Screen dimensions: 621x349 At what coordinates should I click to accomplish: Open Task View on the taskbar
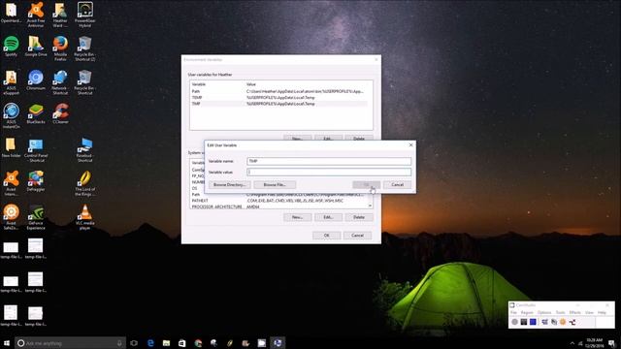(x=134, y=343)
